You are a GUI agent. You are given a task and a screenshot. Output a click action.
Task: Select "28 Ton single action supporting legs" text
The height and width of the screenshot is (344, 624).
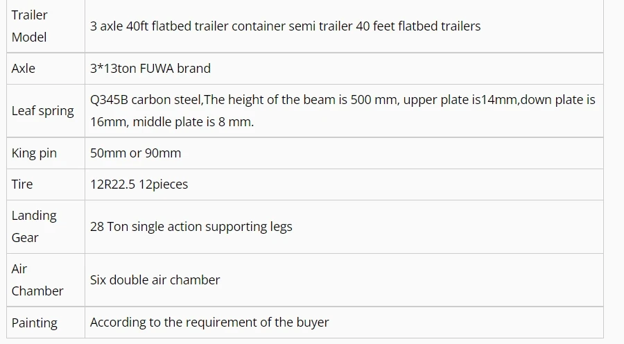[x=191, y=227]
